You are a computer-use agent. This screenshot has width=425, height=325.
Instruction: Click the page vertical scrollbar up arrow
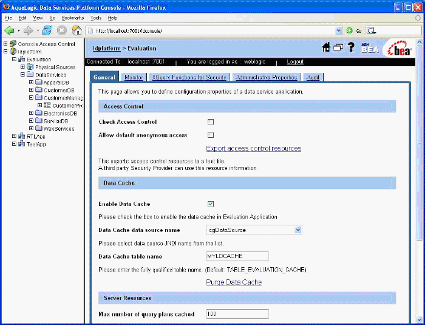click(x=420, y=43)
